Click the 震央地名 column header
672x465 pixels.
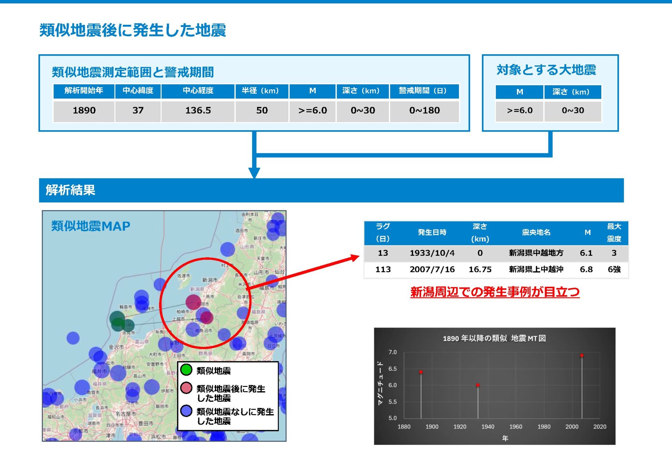click(x=536, y=233)
